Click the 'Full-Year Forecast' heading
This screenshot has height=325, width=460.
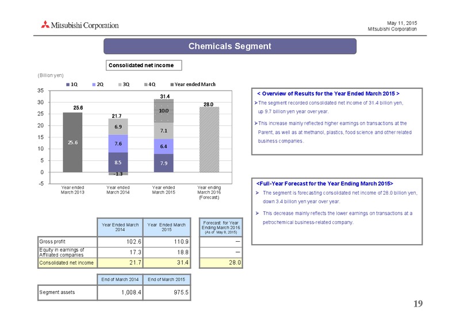point(325,183)
